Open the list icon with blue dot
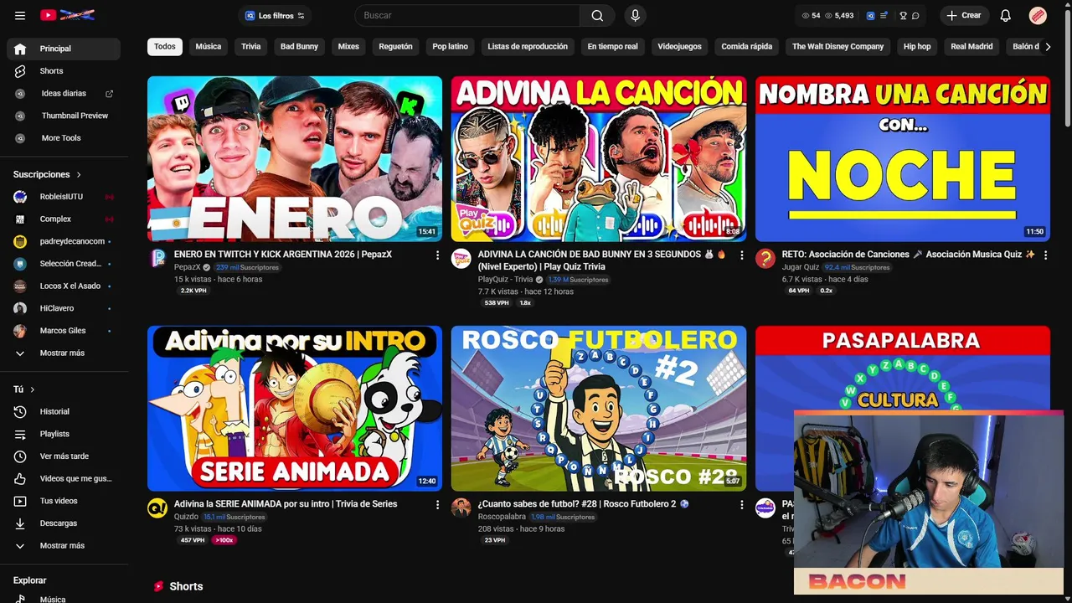Screen dimensions: 1072x603 coord(884,15)
